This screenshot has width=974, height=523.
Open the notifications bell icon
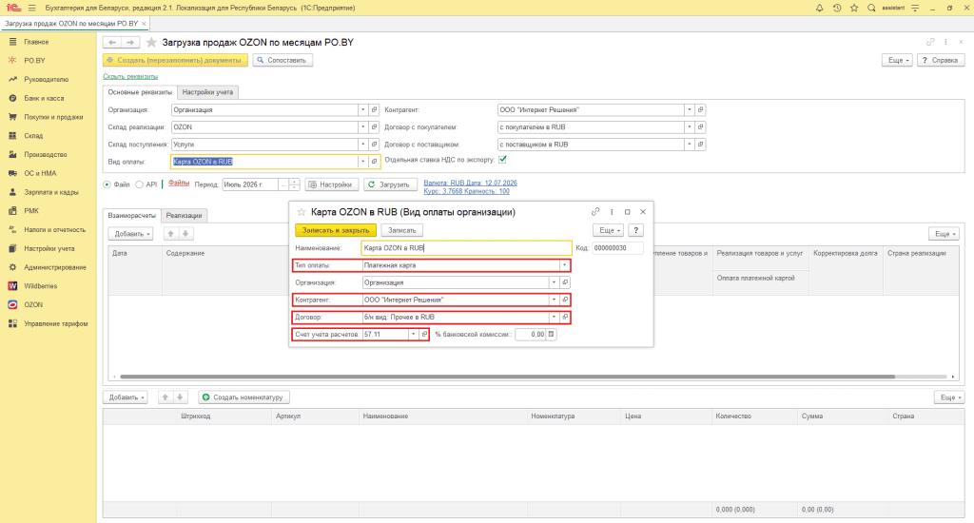[819, 8]
